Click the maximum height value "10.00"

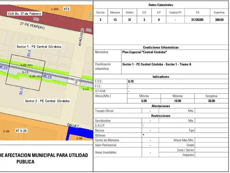(177, 101)
